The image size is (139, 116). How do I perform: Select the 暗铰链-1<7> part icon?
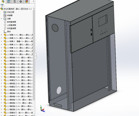coord(5,90)
